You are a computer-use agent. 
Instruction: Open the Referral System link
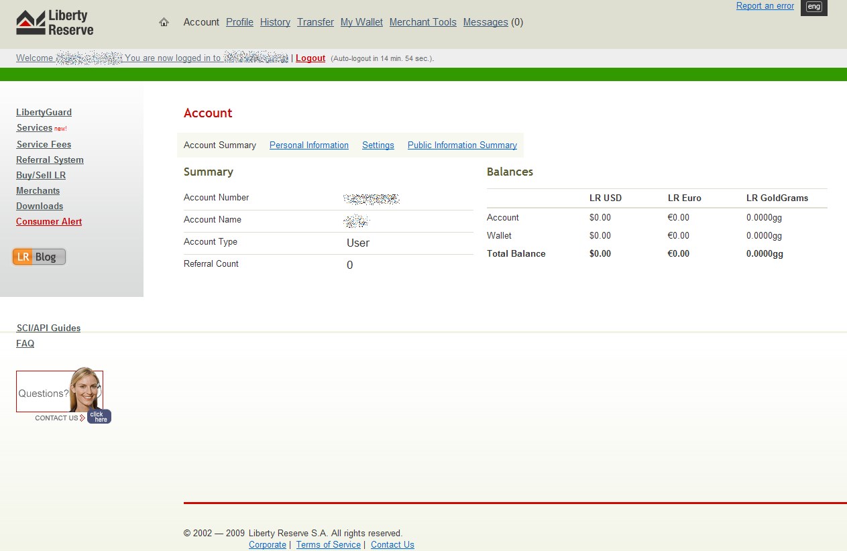tap(50, 160)
